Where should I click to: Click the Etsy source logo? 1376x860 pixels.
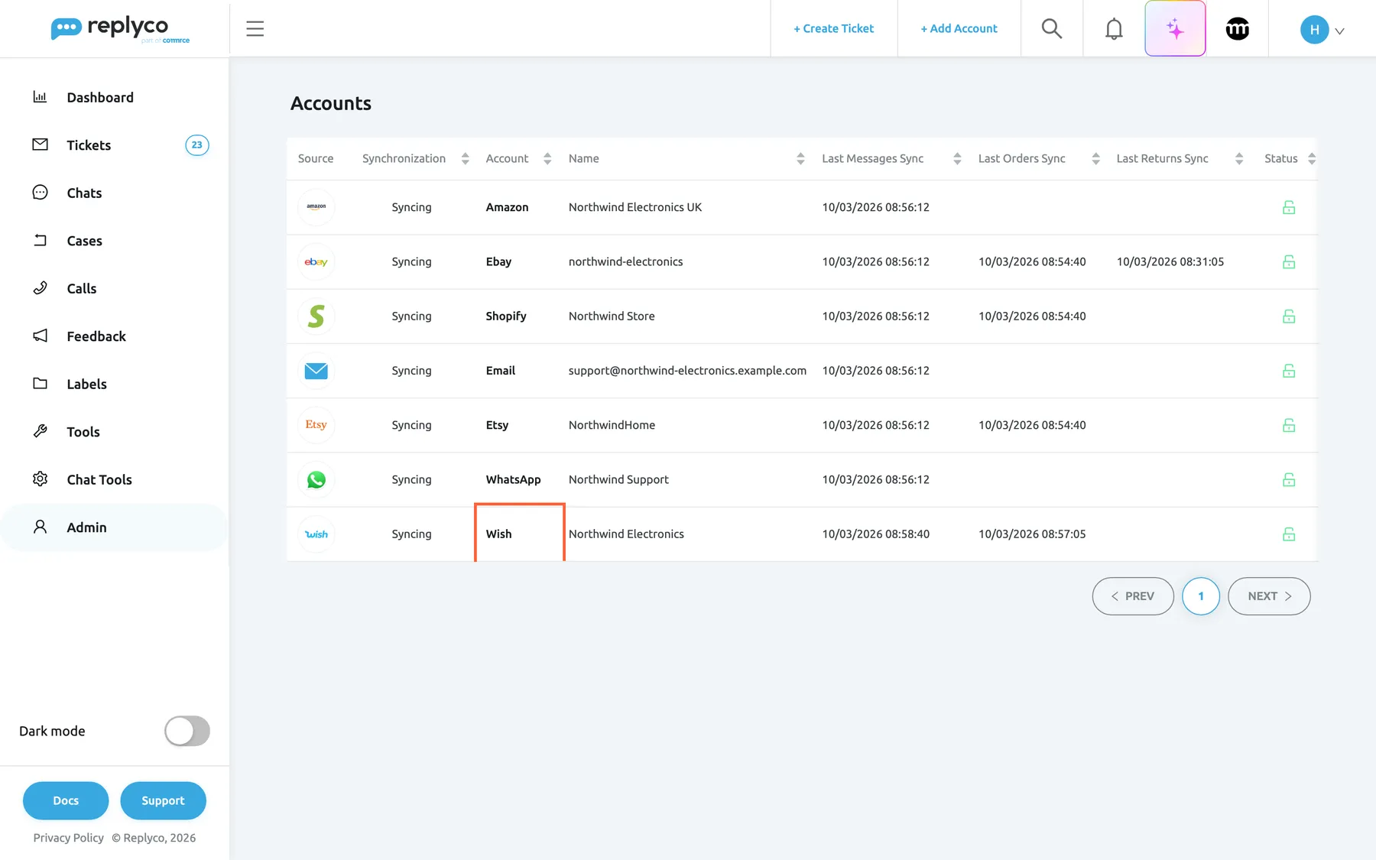pyautogui.click(x=316, y=425)
